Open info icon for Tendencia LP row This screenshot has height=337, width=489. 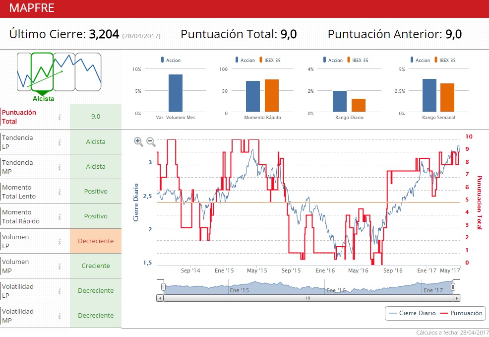coord(59,142)
